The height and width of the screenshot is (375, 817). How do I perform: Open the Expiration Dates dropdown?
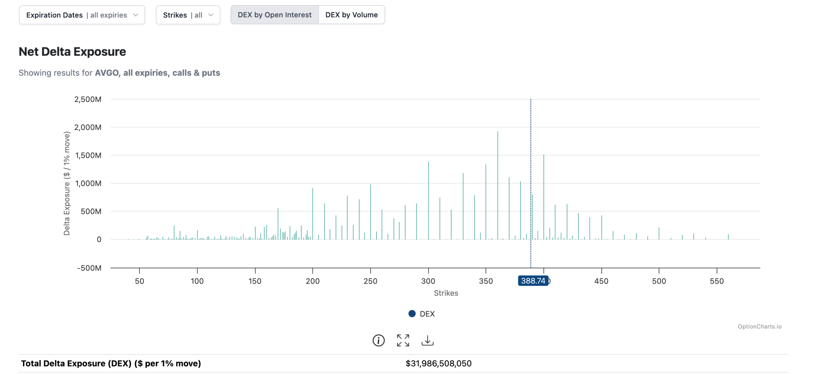click(82, 15)
